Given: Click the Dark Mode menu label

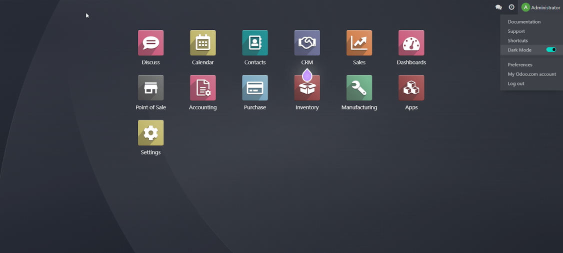Looking at the screenshot, I should (x=519, y=50).
